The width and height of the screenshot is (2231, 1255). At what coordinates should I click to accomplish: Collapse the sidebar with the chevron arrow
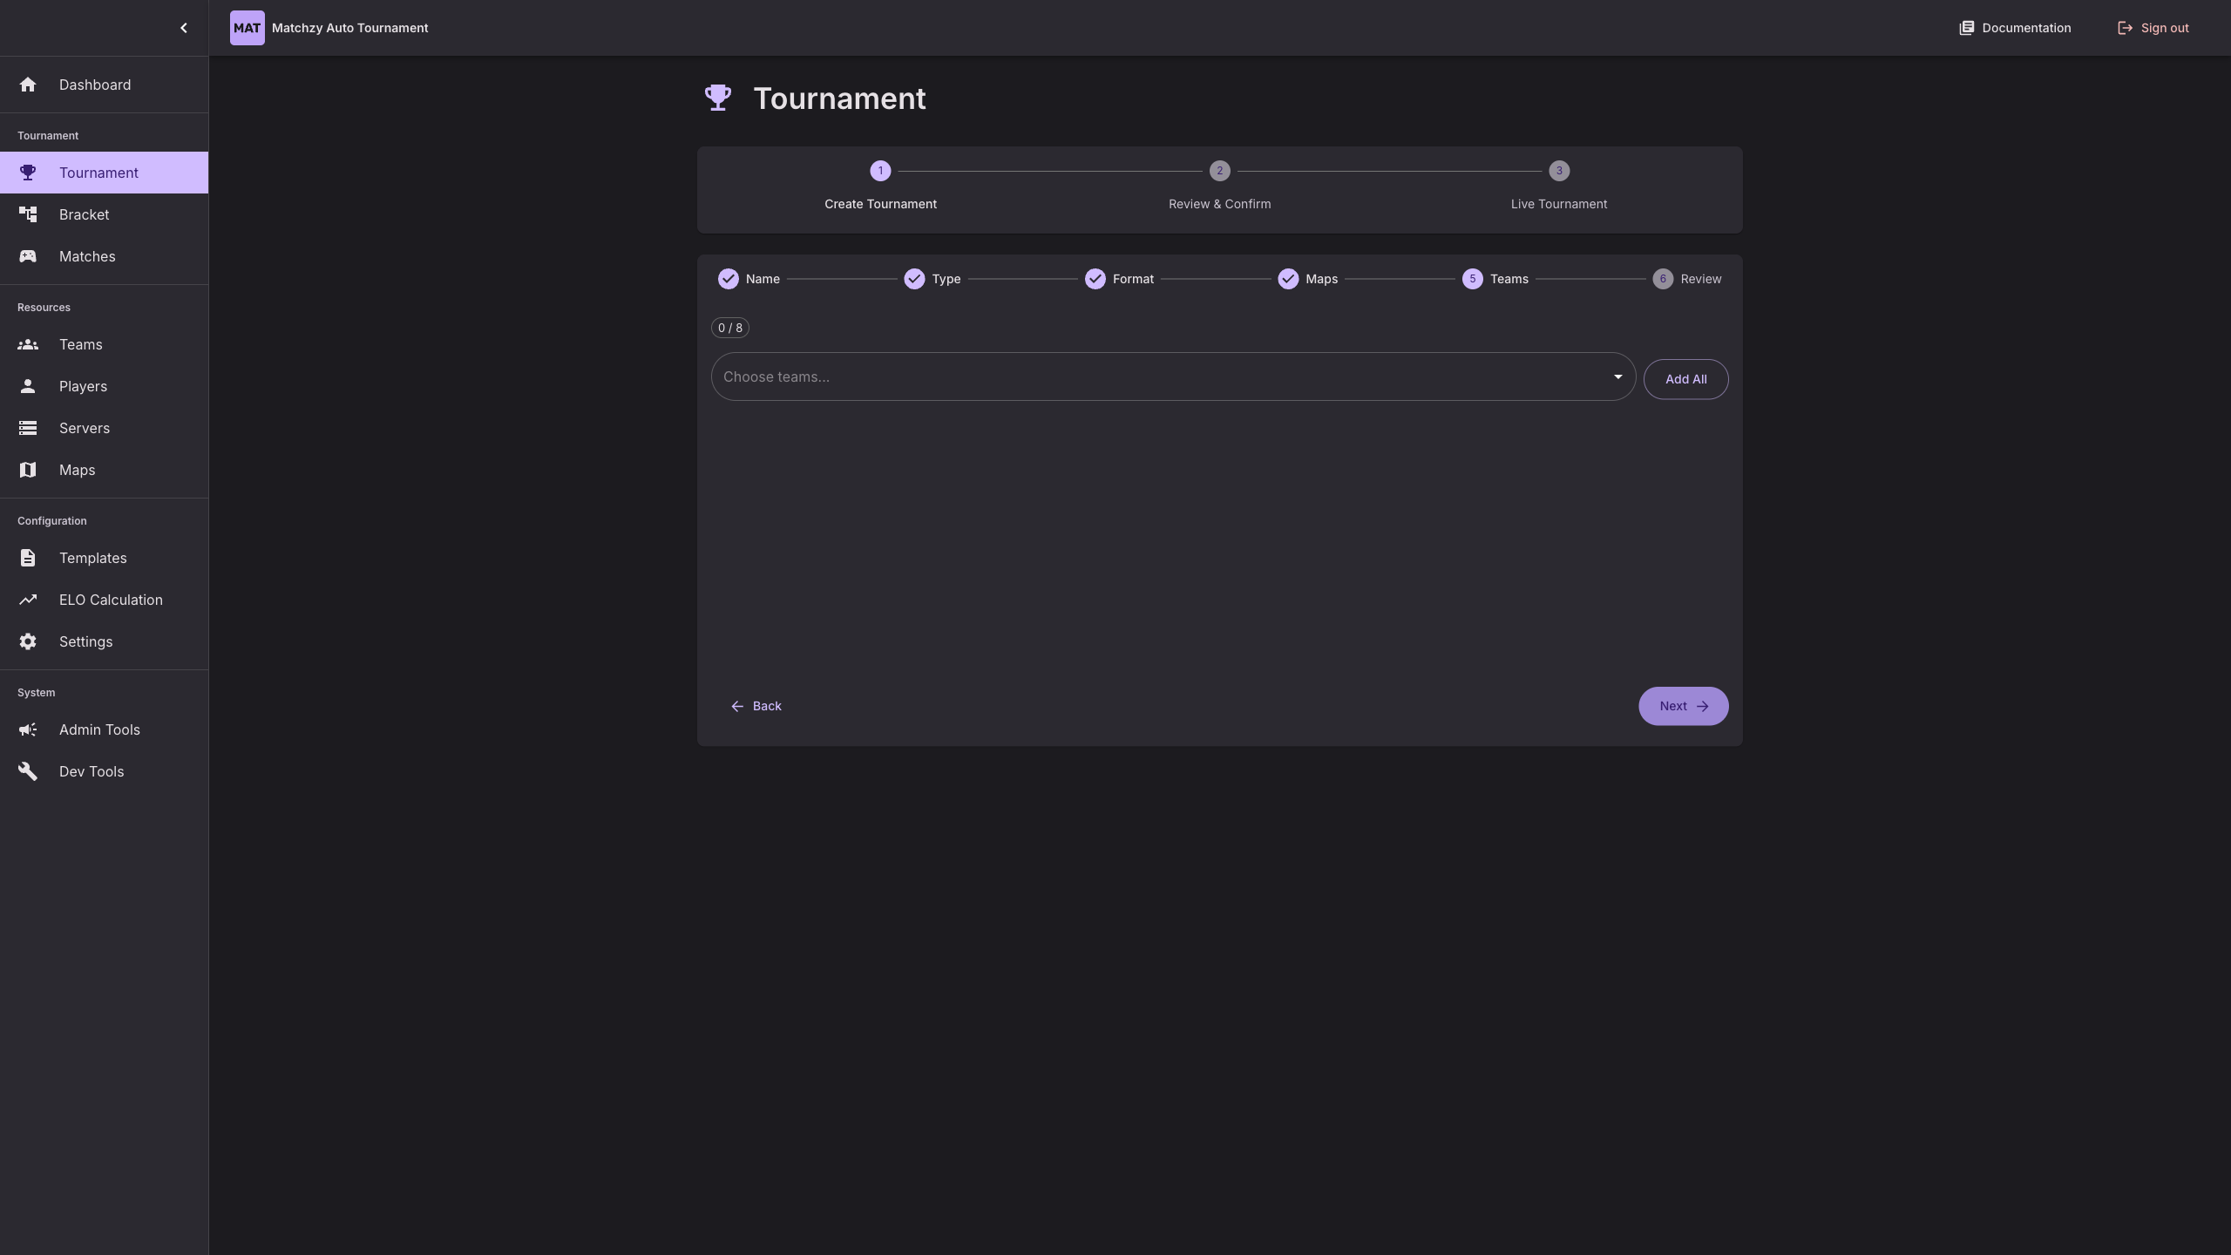tap(184, 27)
